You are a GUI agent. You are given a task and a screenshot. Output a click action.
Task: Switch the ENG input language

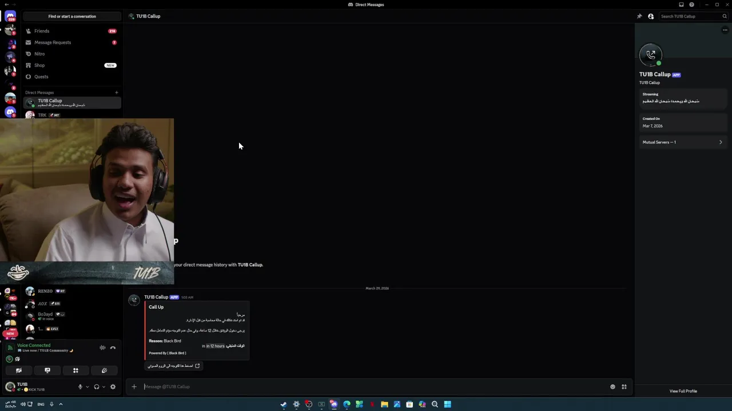click(41, 404)
